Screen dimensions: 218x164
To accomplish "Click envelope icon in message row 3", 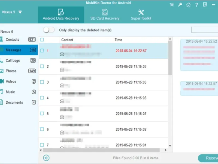I will 62,85.
